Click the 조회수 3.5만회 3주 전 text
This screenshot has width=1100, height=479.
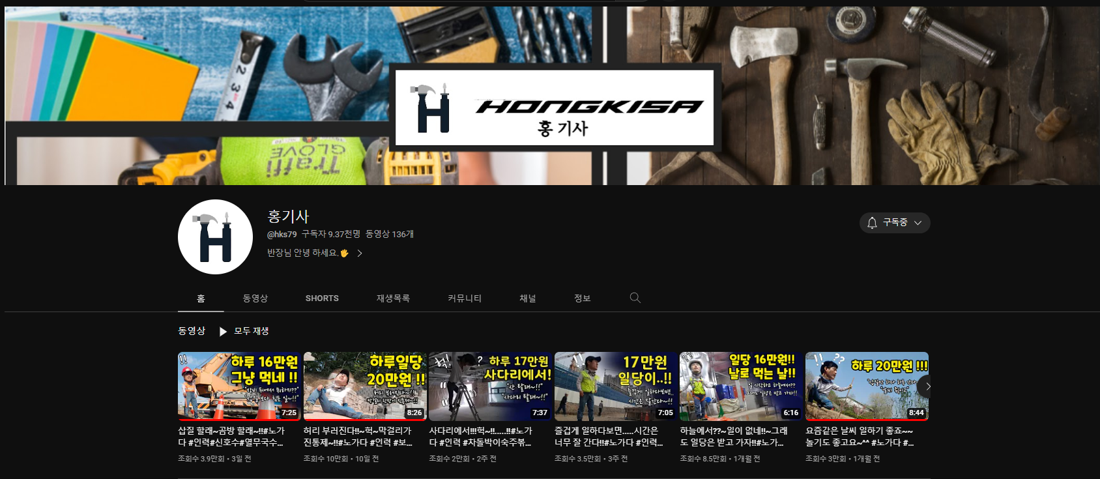[x=591, y=459]
